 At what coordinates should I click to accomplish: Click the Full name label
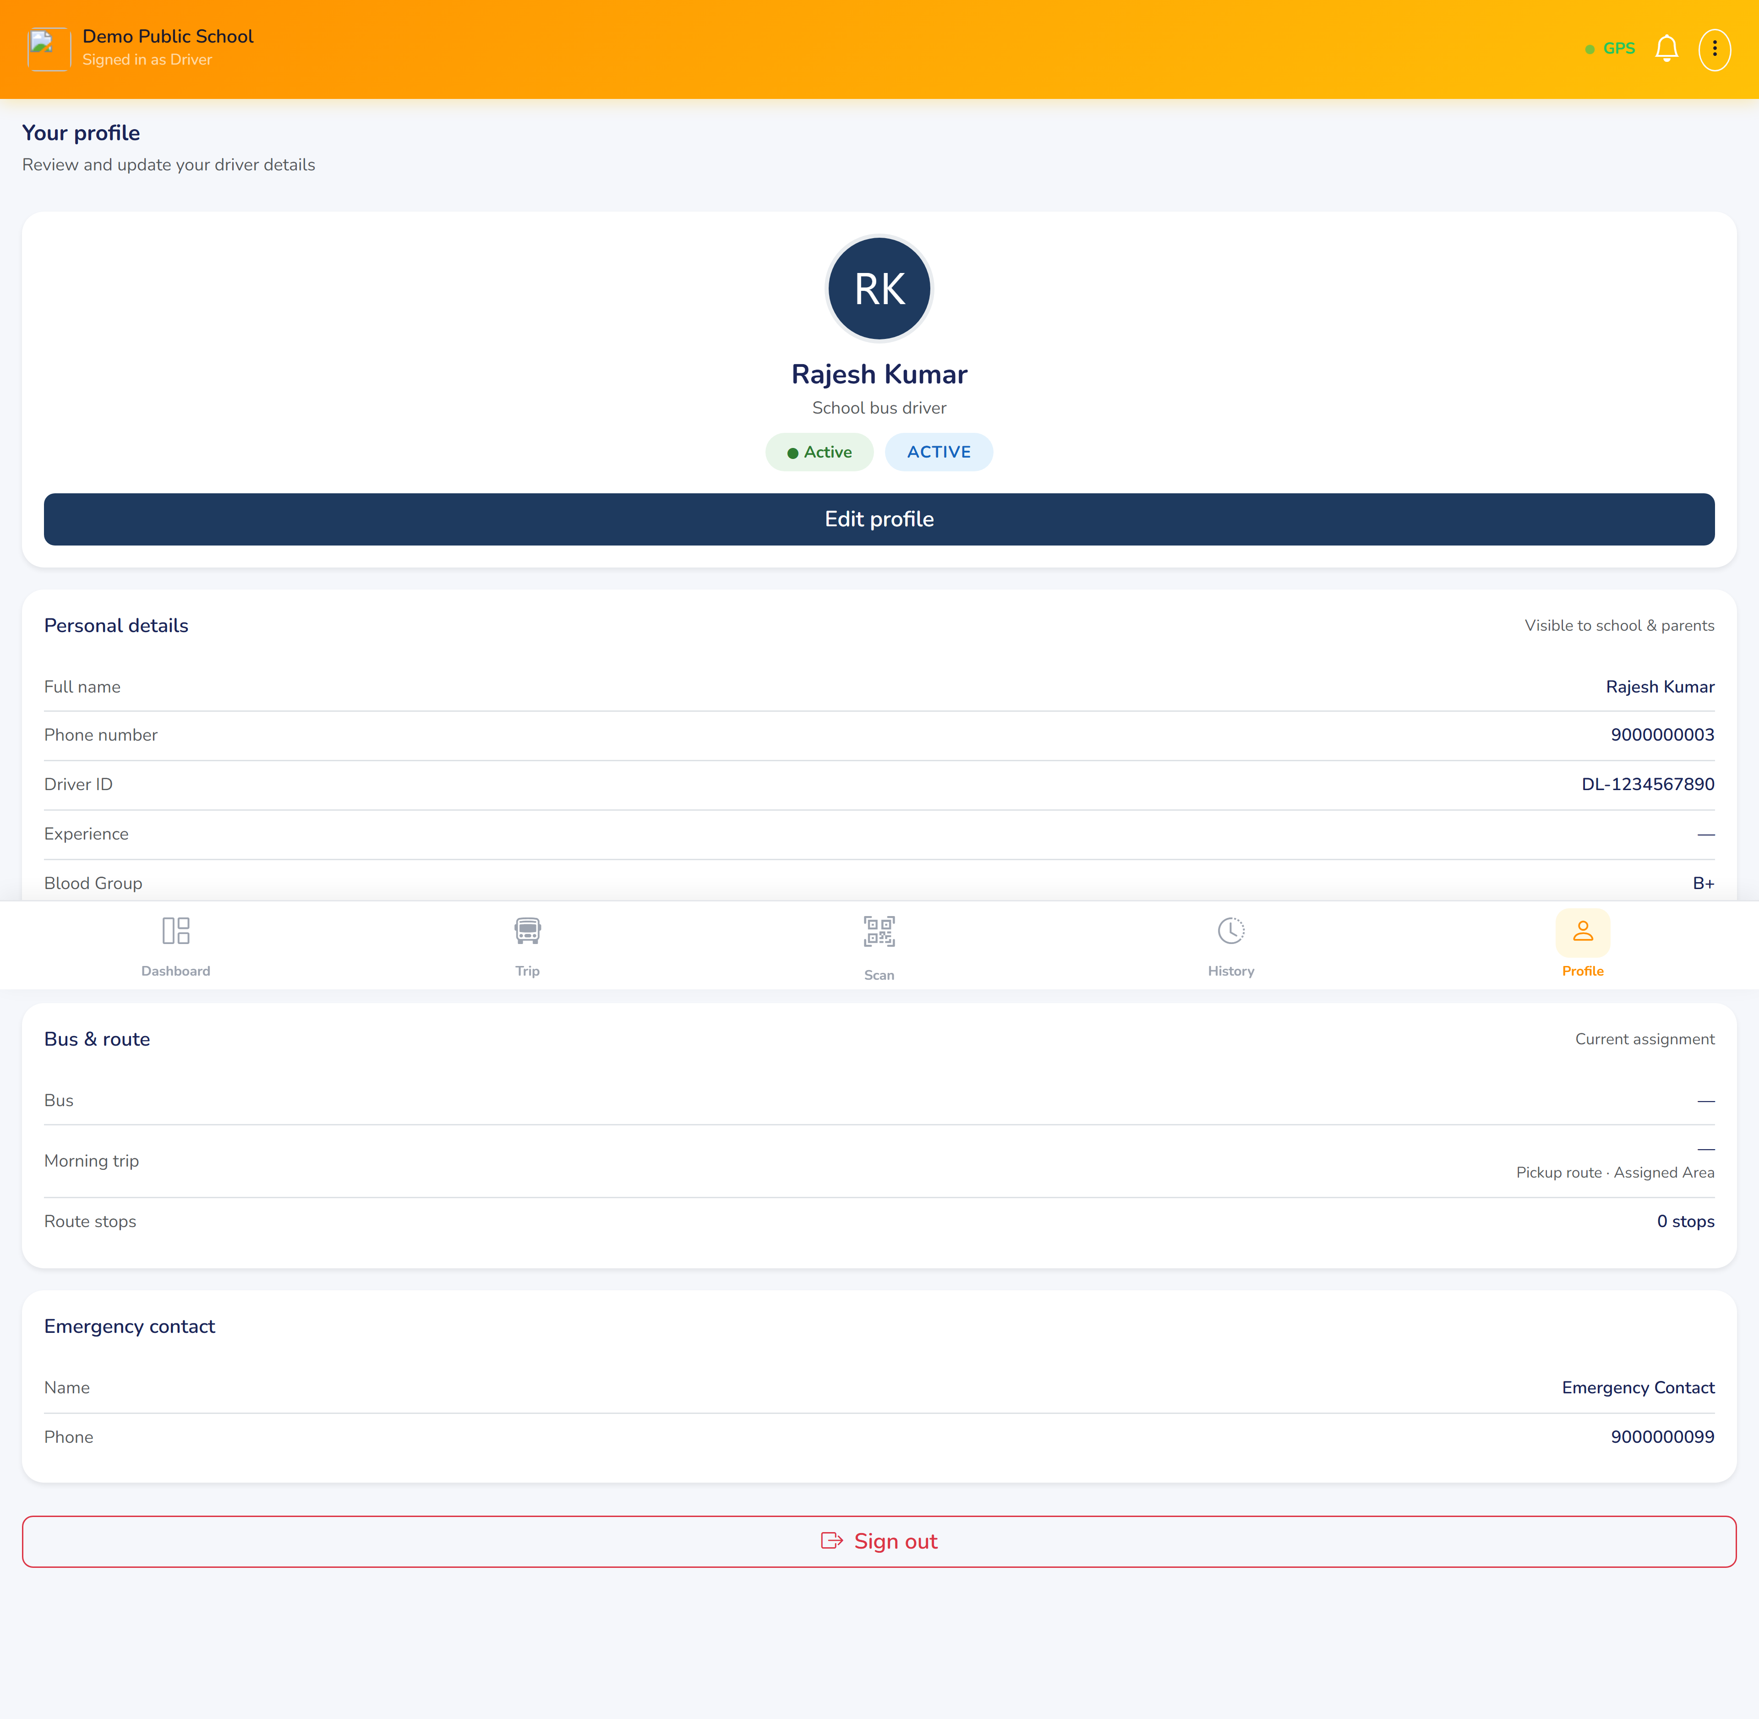[82, 687]
